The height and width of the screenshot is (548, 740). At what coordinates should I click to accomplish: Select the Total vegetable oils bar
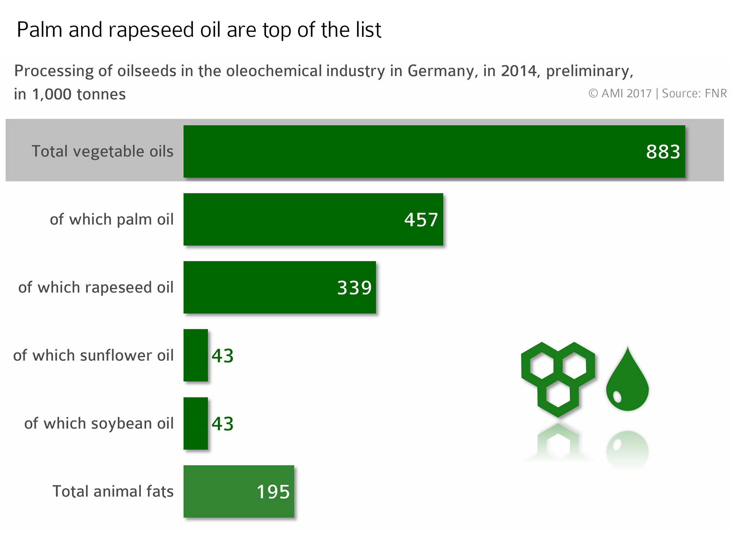click(434, 151)
